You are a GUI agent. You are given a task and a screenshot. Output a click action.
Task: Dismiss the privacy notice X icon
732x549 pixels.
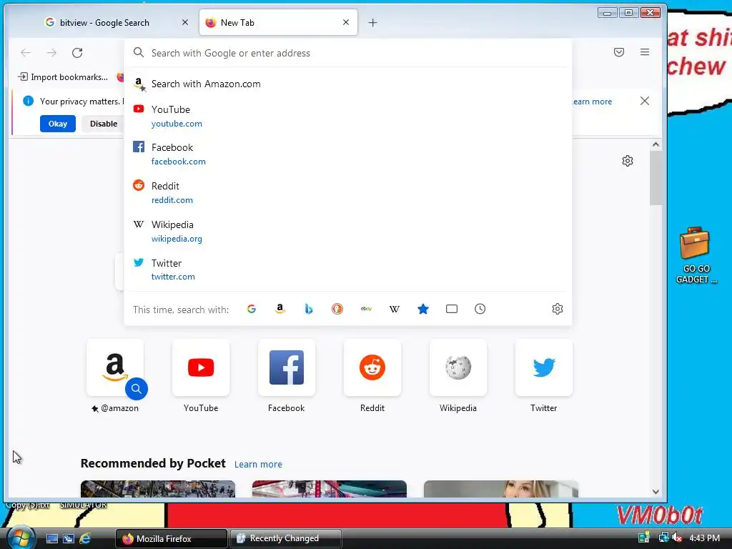645,101
